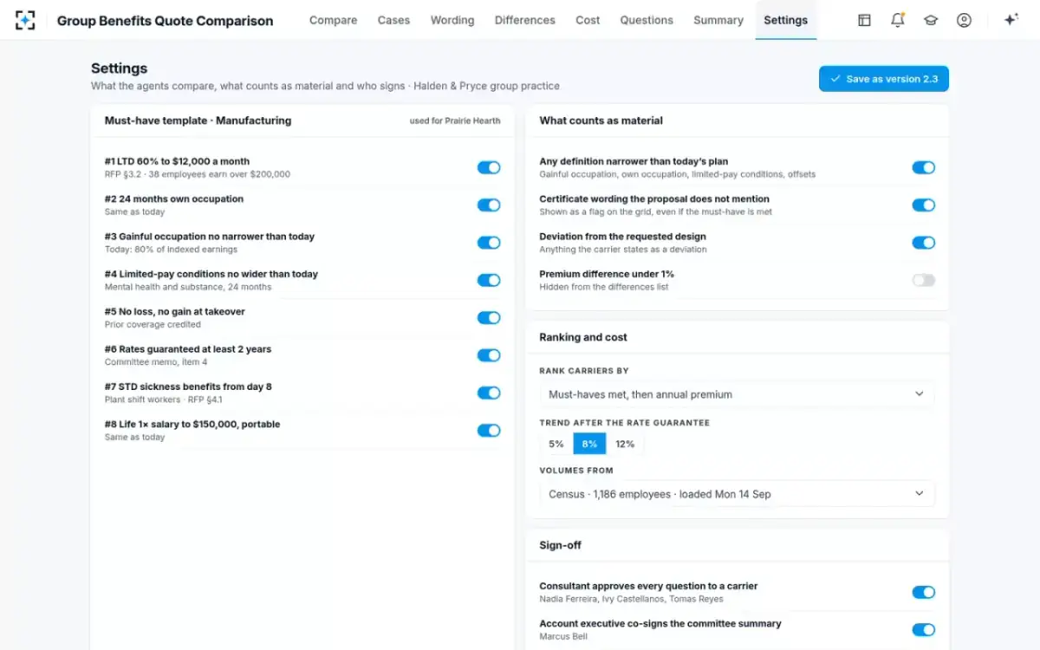1040x650 pixels.
Task: Open the graduation cap learning icon
Action: (931, 20)
